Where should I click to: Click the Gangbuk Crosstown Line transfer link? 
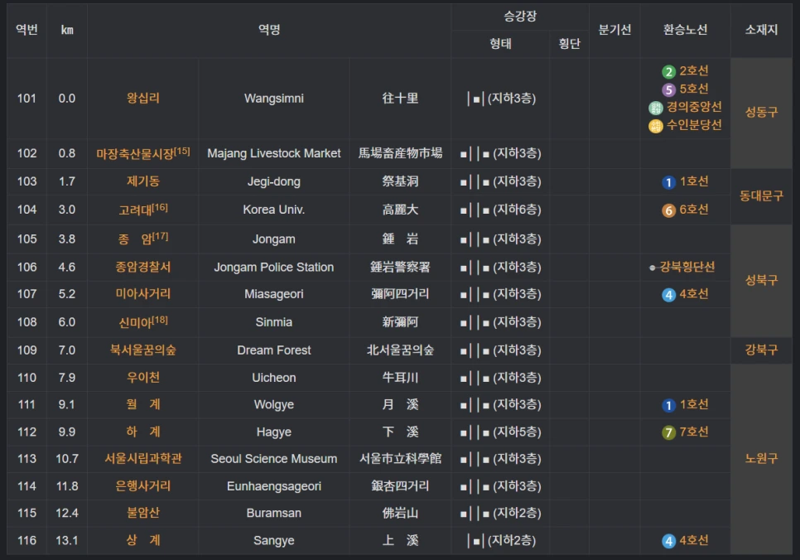687,265
